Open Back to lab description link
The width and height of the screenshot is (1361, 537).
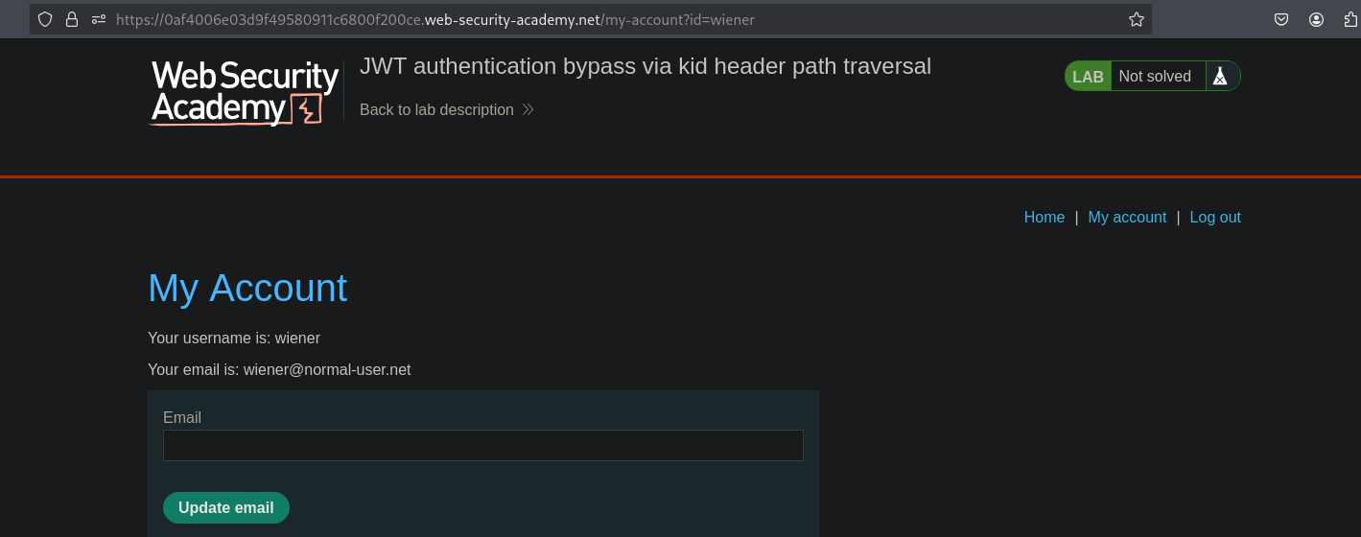[x=436, y=110]
